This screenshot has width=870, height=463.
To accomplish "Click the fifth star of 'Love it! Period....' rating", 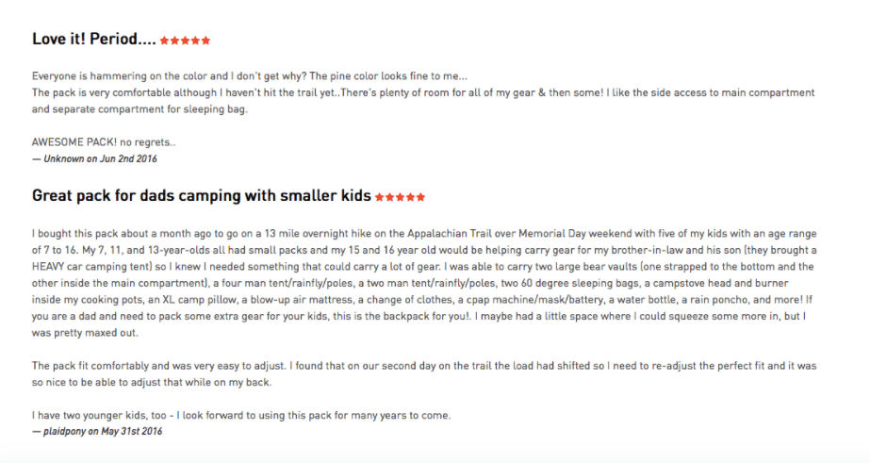I will coord(205,41).
